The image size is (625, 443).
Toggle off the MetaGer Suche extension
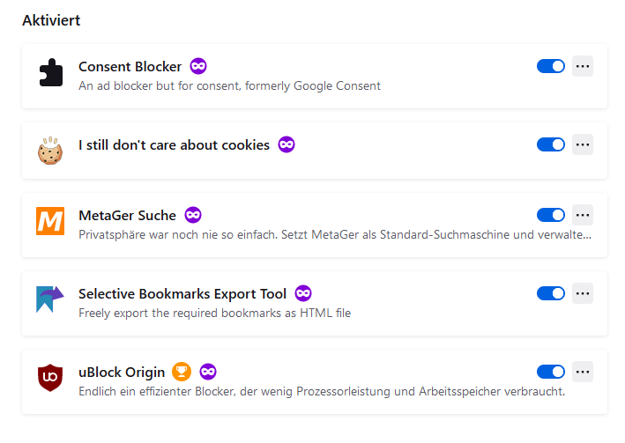[x=550, y=215]
